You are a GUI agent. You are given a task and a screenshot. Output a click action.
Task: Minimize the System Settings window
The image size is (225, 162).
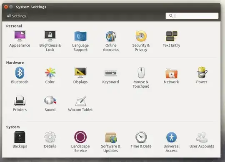[x=11, y=7]
